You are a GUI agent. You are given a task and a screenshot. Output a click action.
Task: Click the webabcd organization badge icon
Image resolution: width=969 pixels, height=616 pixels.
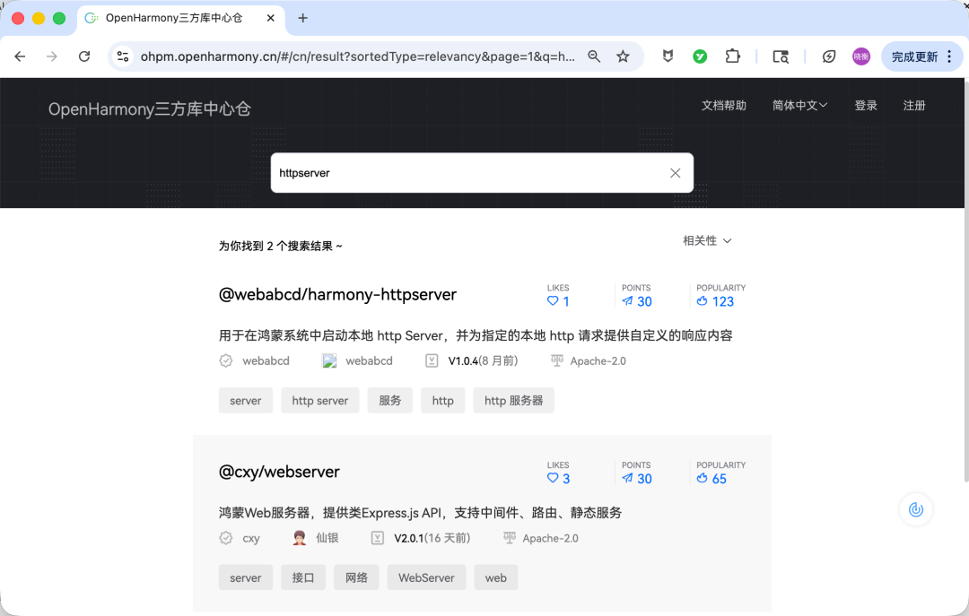[x=226, y=360]
